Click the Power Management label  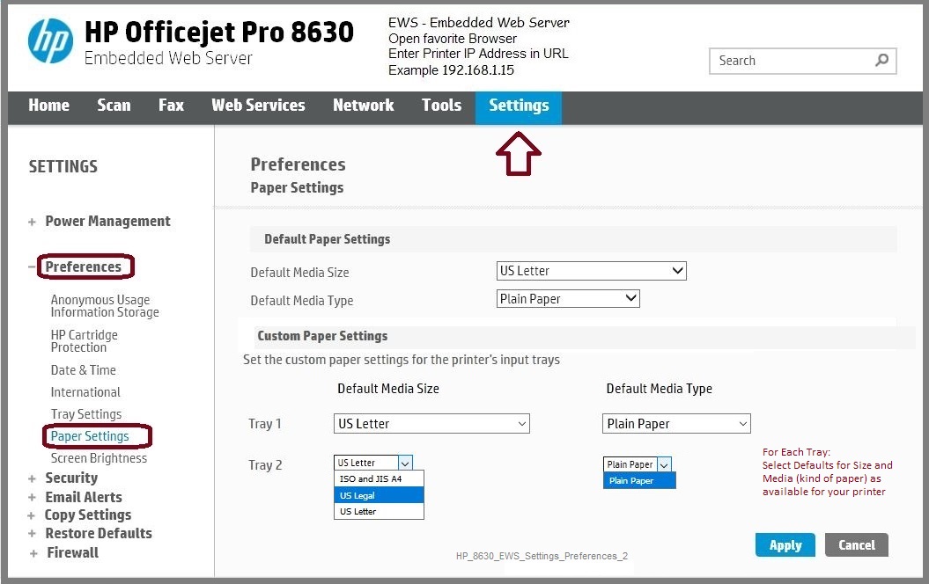107,222
